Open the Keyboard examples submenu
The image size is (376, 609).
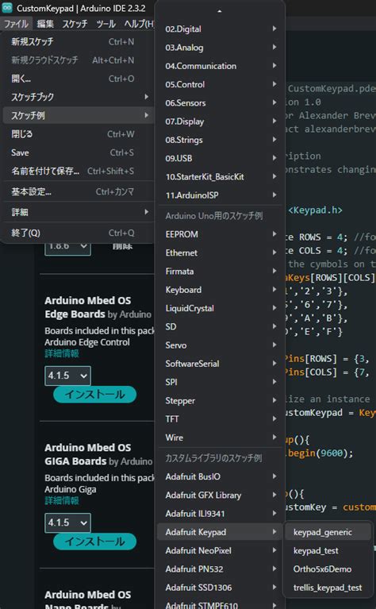tap(221, 290)
